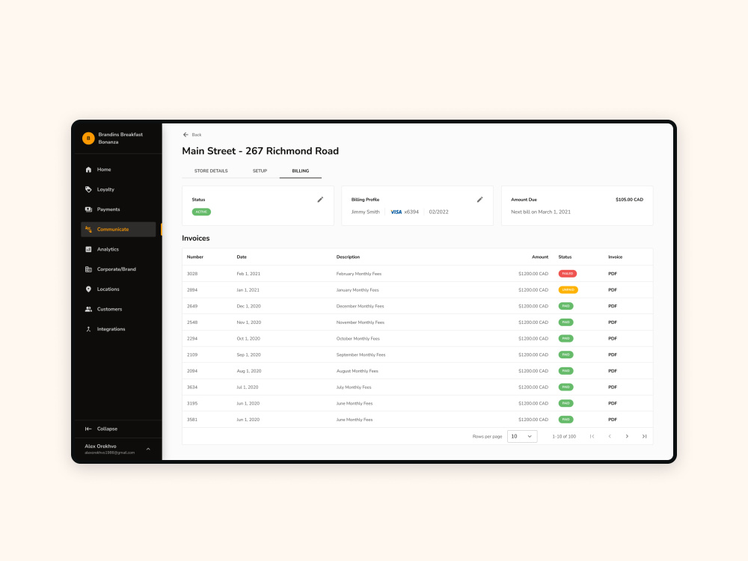Viewport: 748px width, 561px height.
Task: Open Payments from the navigation menu
Action: click(108, 209)
